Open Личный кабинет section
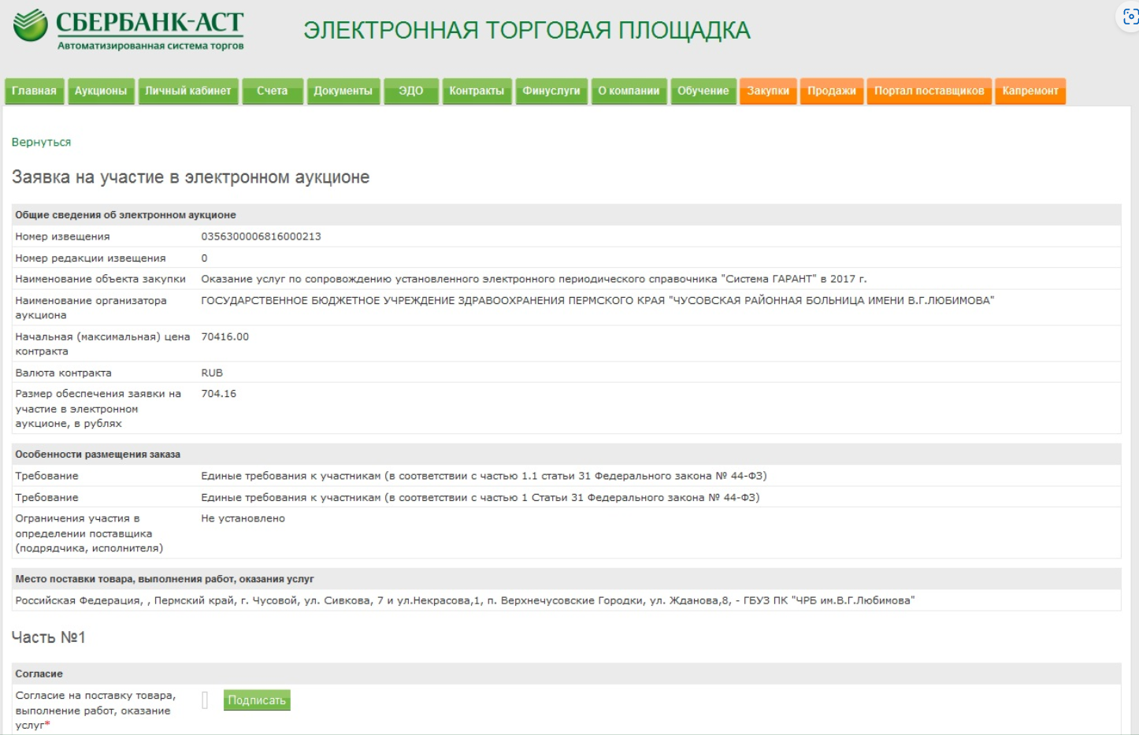The width and height of the screenshot is (1139, 735). 188,91
